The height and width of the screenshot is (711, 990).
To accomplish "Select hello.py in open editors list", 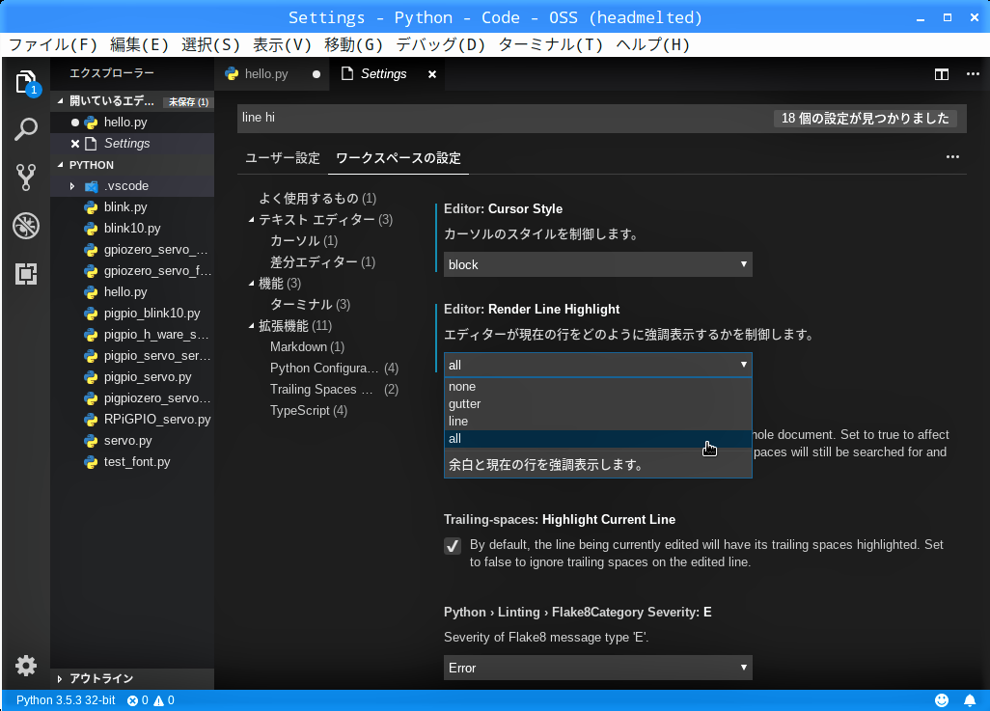I will coord(132,123).
